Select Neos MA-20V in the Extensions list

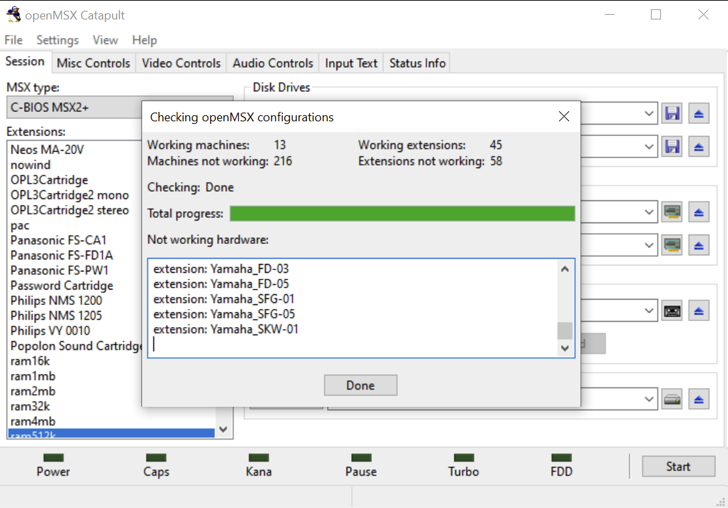(48, 149)
